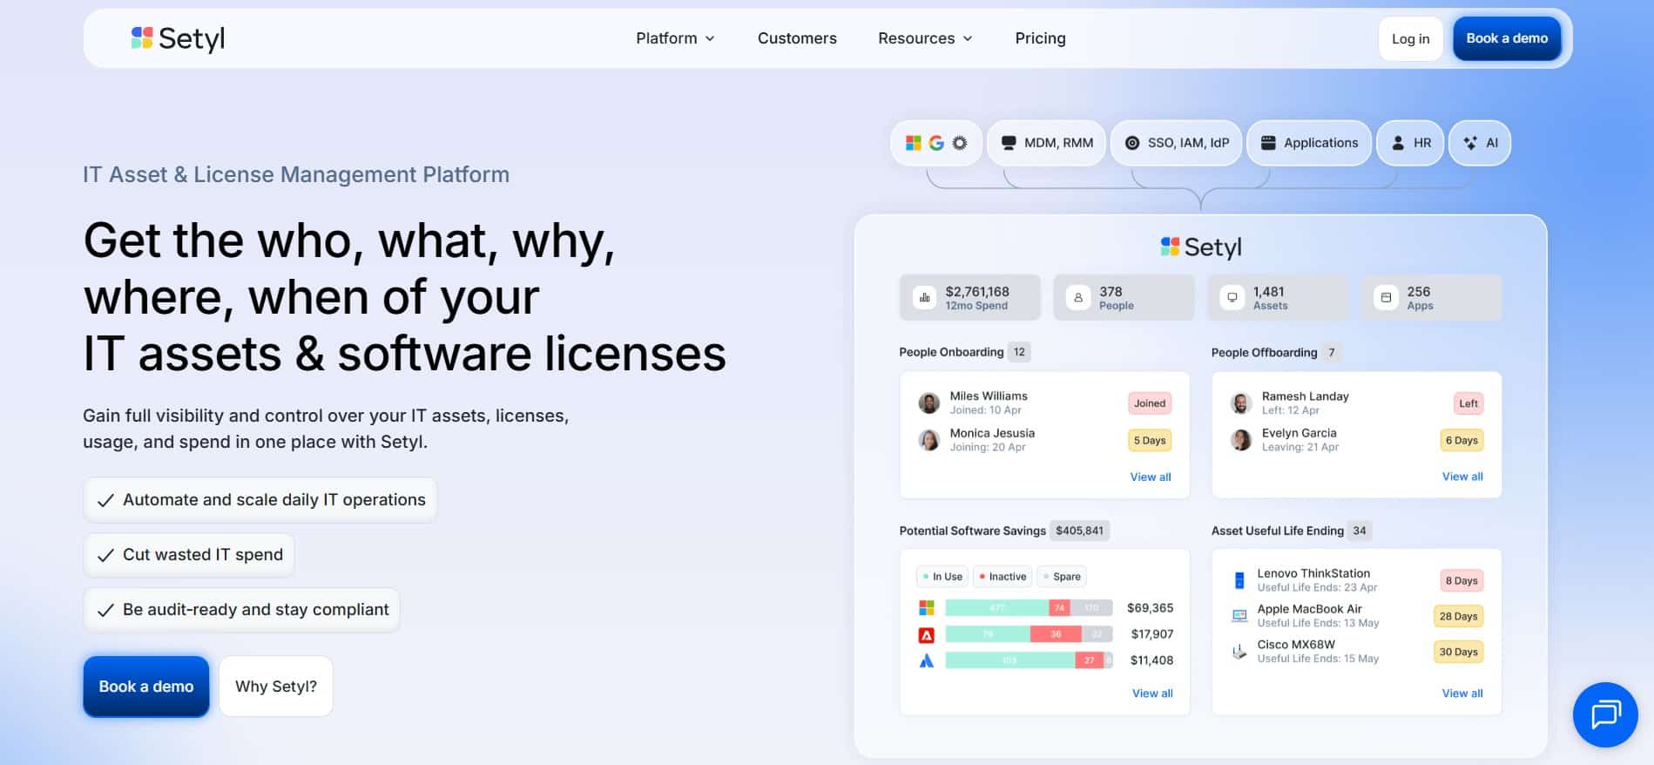Click the Microsoft usage bar $69,365
Screen dimensions: 1654x765
(1029, 607)
